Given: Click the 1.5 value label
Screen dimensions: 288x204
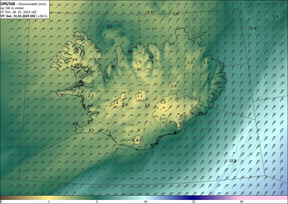Looking at the screenshot, I should 136,69.
